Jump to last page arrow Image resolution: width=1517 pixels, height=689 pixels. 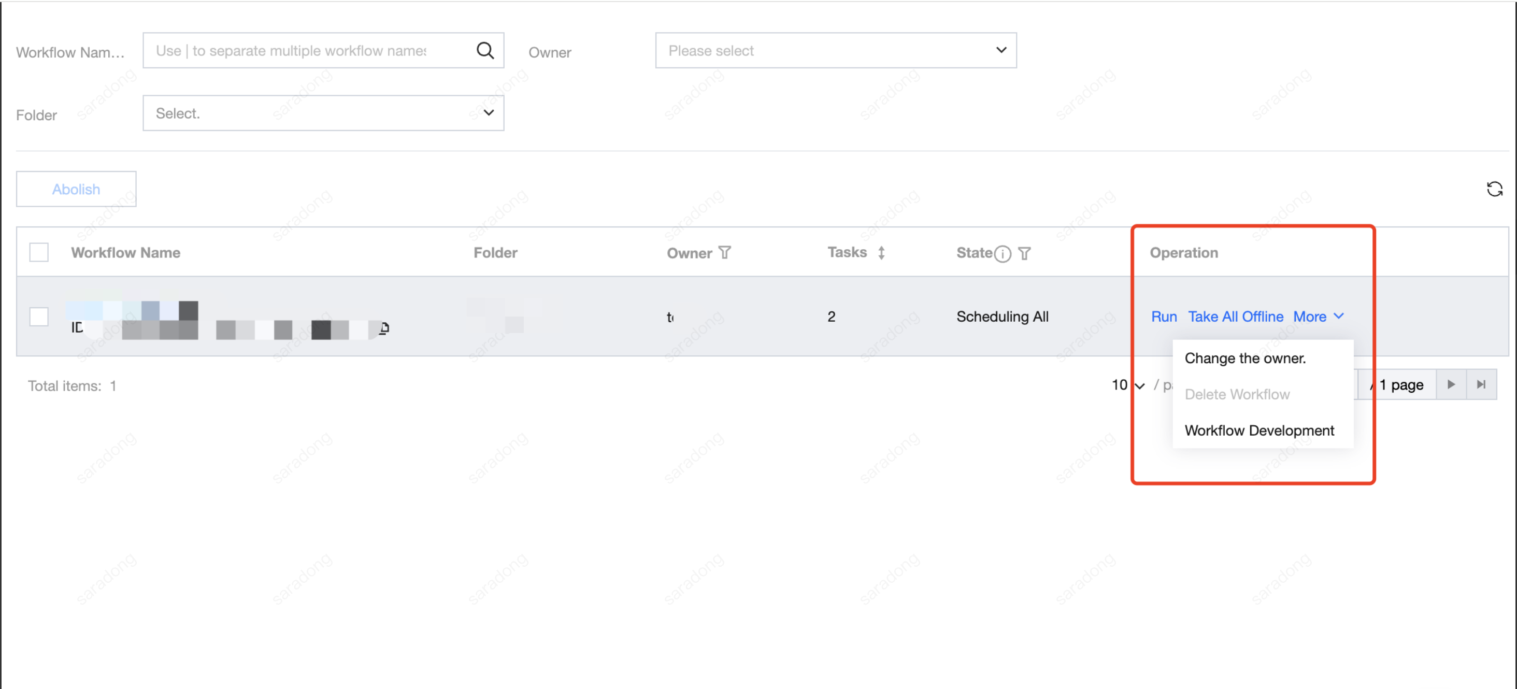tap(1481, 384)
